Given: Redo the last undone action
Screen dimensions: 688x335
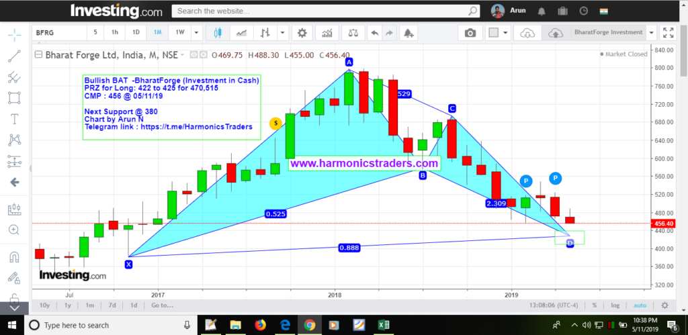Looking at the screenshot, I should [389, 33].
